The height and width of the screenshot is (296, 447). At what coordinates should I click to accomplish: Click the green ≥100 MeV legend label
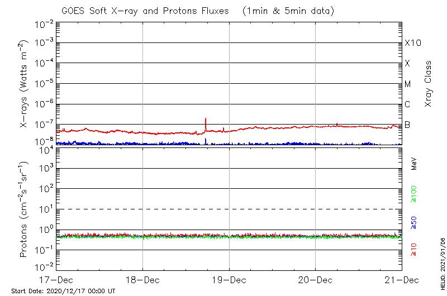(x=414, y=193)
